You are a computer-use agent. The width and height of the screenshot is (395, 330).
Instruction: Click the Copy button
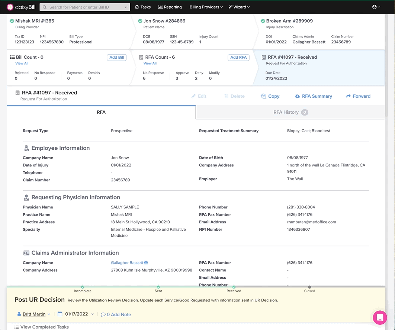tap(270, 96)
